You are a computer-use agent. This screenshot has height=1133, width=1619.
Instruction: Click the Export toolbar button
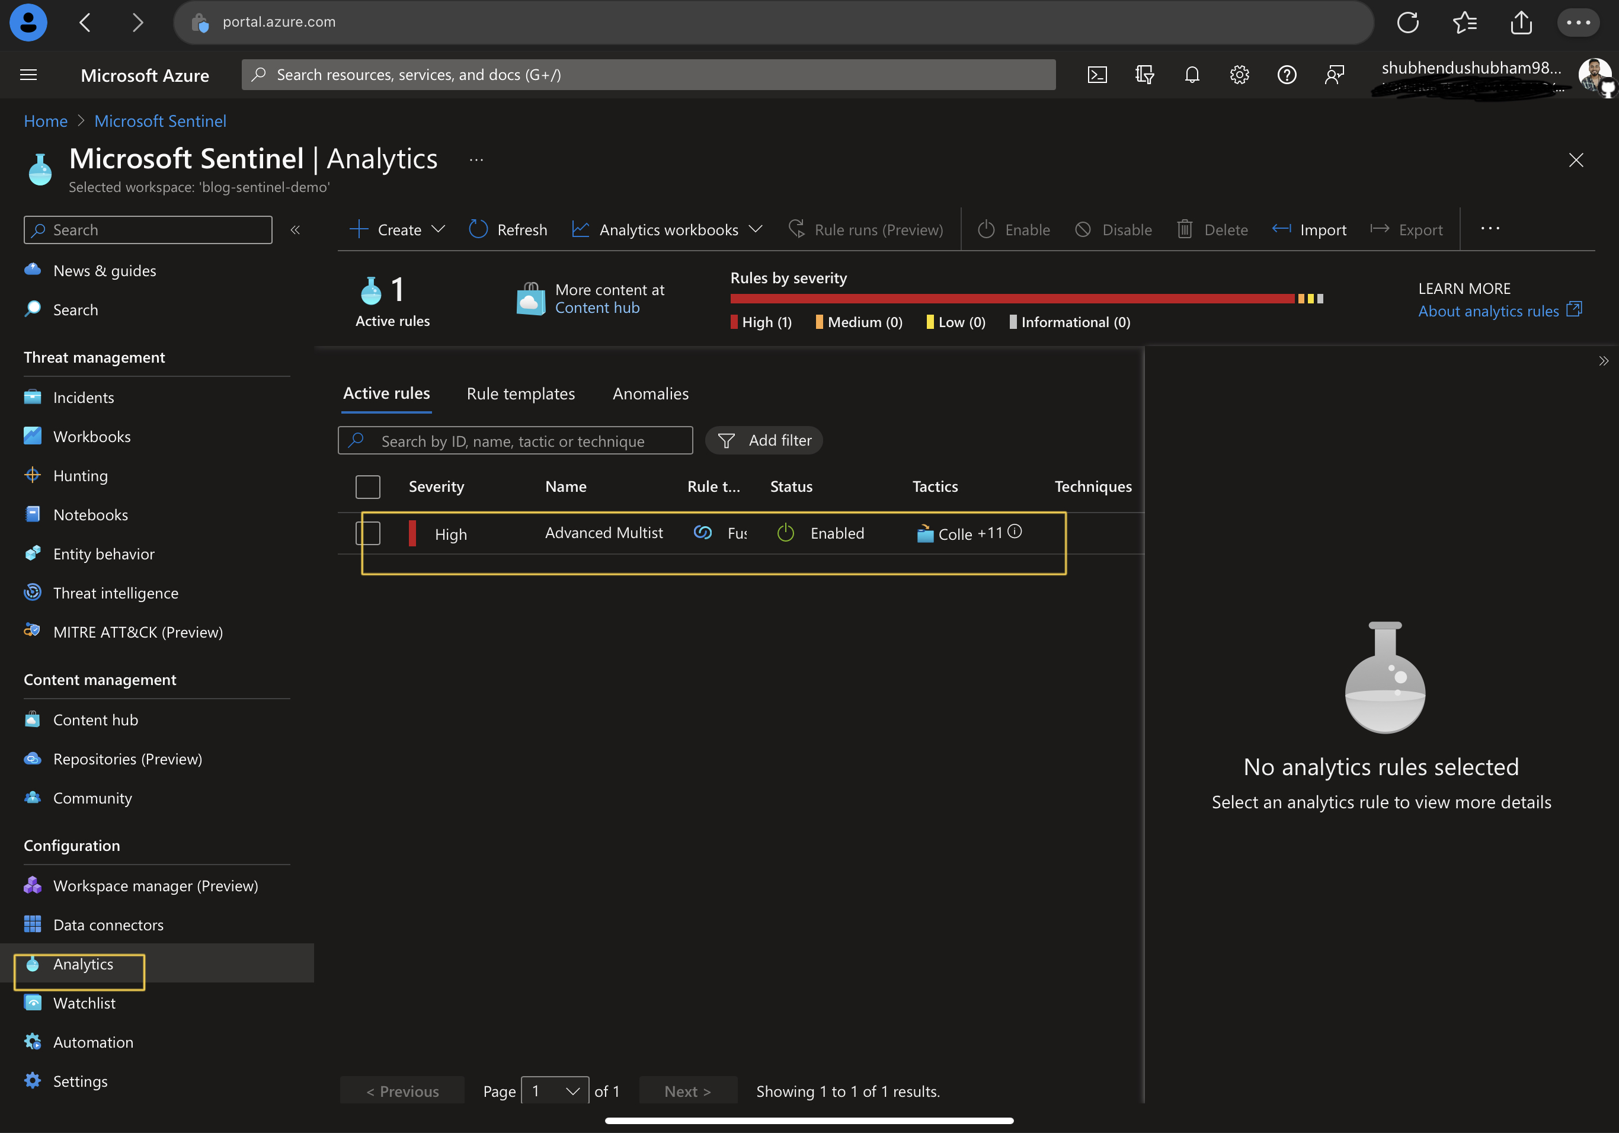coord(1406,229)
